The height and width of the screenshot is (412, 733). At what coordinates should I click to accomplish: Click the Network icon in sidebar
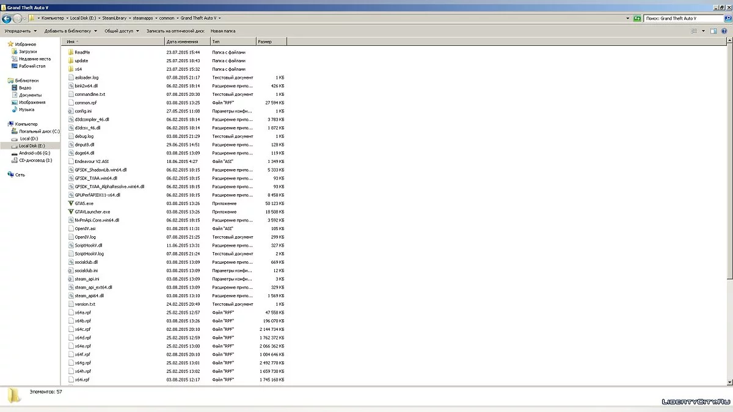(x=10, y=175)
